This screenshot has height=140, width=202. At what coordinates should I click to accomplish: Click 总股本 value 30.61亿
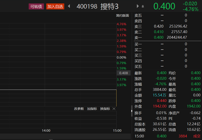(x=159, y=124)
